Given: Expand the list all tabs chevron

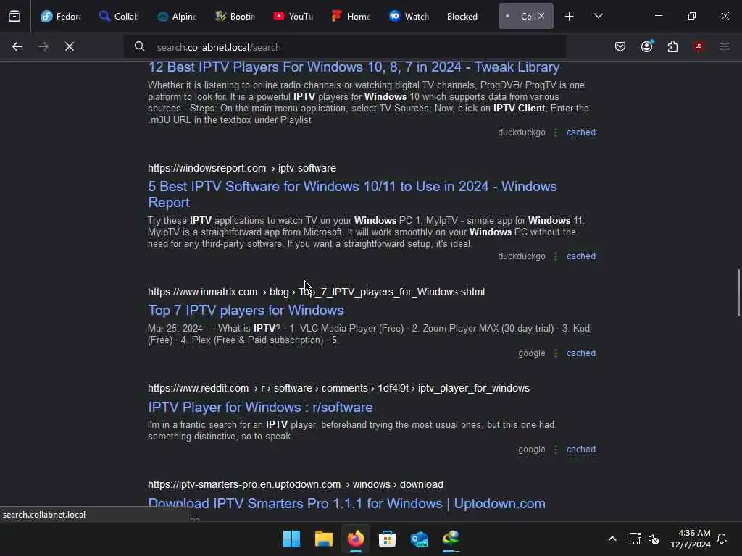Looking at the screenshot, I should click(x=598, y=16).
